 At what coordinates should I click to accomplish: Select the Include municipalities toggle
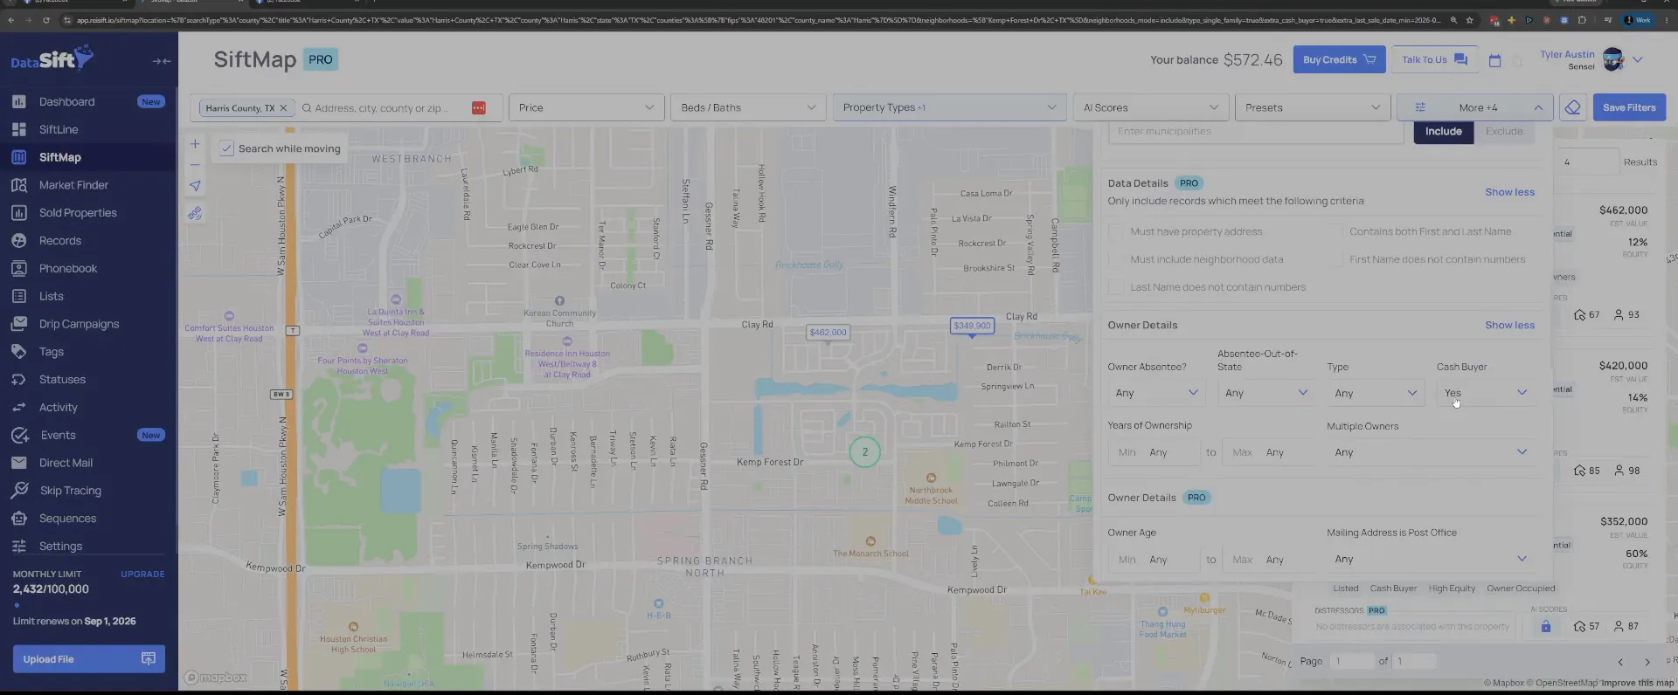tap(1444, 131)
